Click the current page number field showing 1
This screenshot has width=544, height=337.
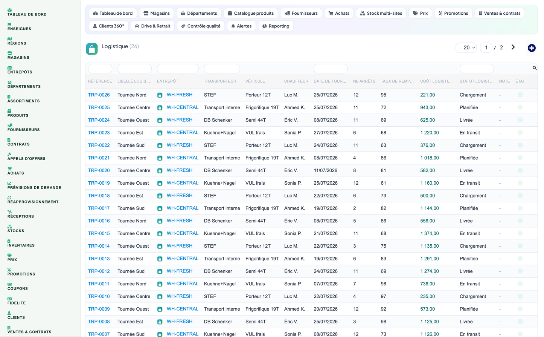click(486, 47)
